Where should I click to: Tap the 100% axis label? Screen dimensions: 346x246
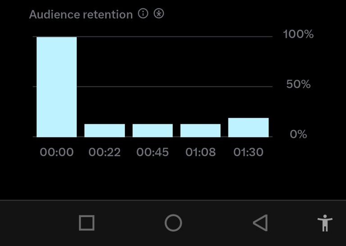coord(298,34)
